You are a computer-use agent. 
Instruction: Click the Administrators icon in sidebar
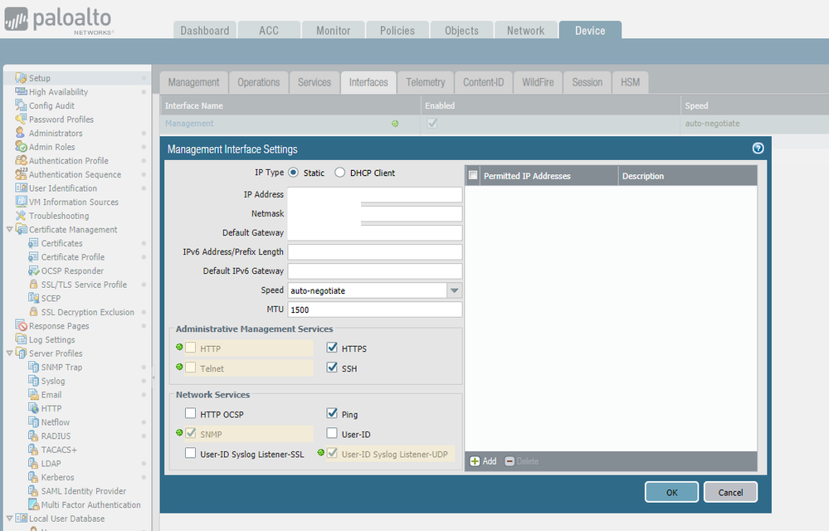point(22,133)
